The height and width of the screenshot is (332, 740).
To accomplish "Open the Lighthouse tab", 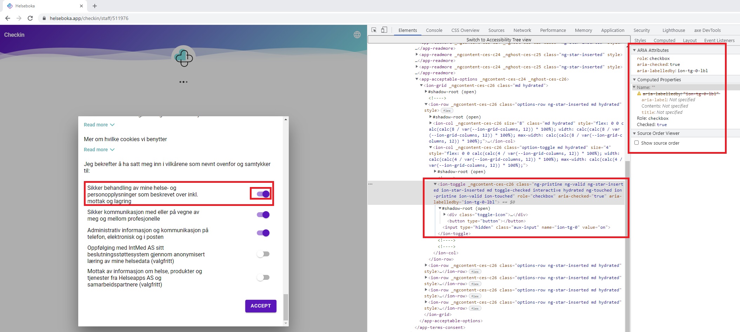I will tap(674, 30).
